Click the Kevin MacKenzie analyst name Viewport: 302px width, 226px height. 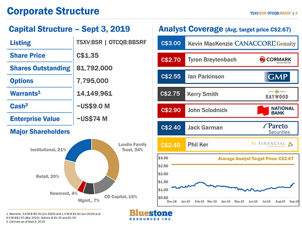[x=210, y=44]
